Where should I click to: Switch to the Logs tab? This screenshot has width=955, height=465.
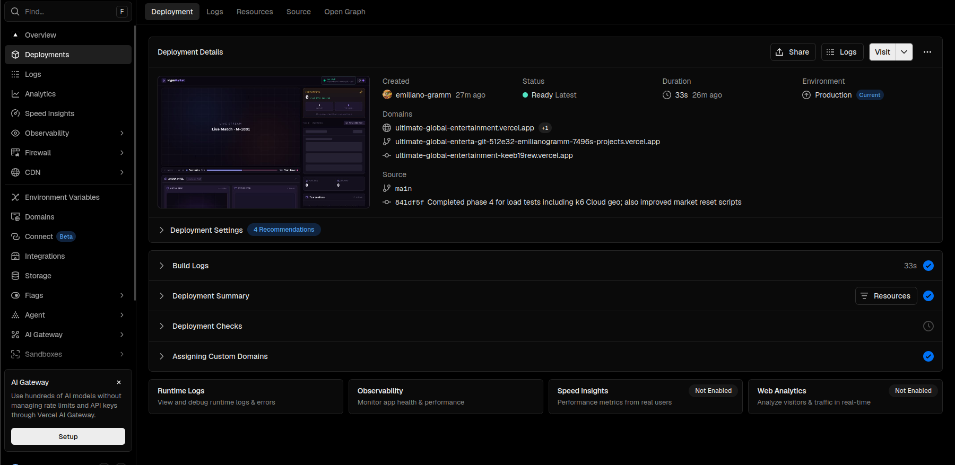214,12
